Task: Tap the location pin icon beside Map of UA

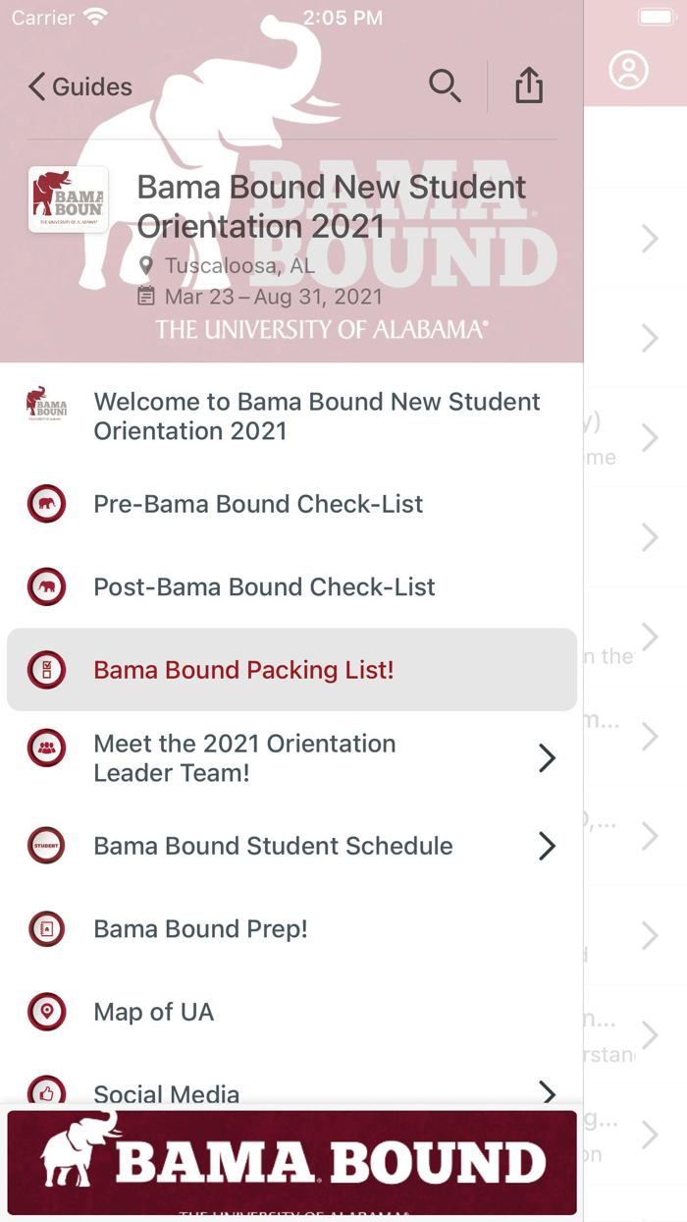Action: (x=46, y=1012)
